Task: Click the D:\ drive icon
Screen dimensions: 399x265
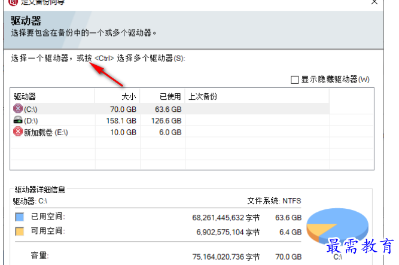Action: (x=18, y=120)
